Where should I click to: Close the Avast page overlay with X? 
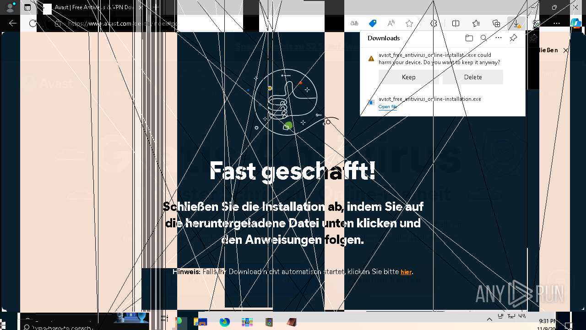click(x=566, y=50)
